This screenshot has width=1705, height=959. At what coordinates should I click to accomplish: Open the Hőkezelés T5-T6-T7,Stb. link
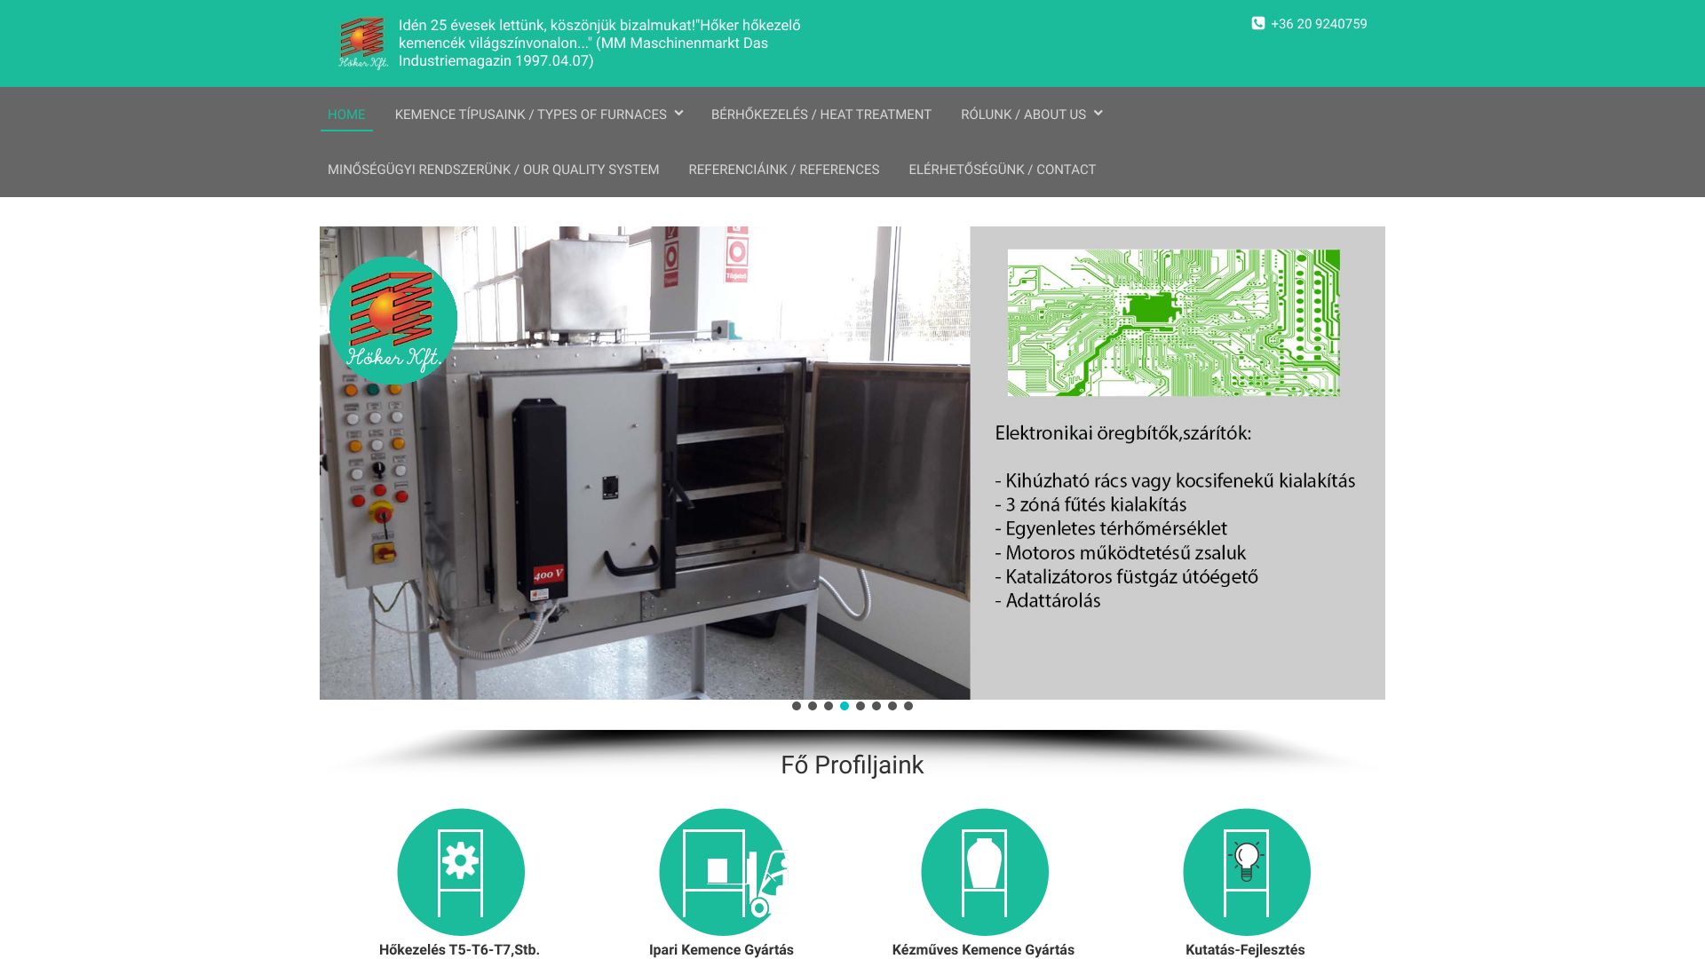point(459,950)
